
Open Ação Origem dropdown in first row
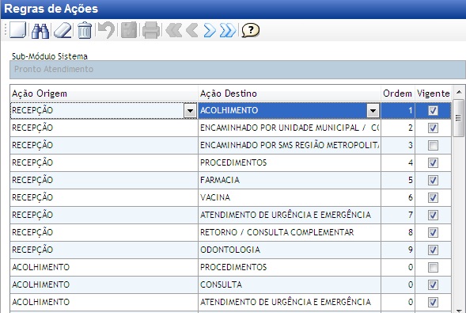tap(190, 111)
